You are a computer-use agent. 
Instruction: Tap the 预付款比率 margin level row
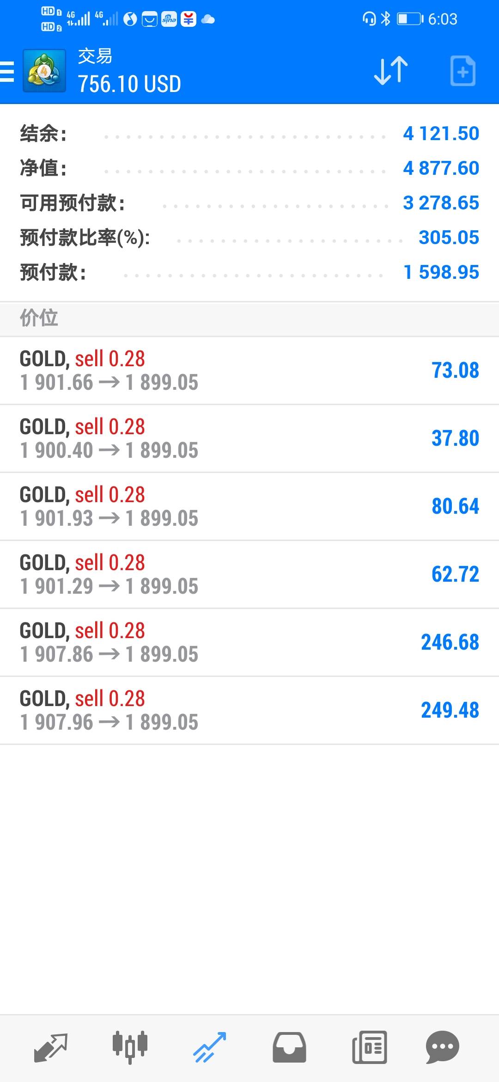[249, 238]
